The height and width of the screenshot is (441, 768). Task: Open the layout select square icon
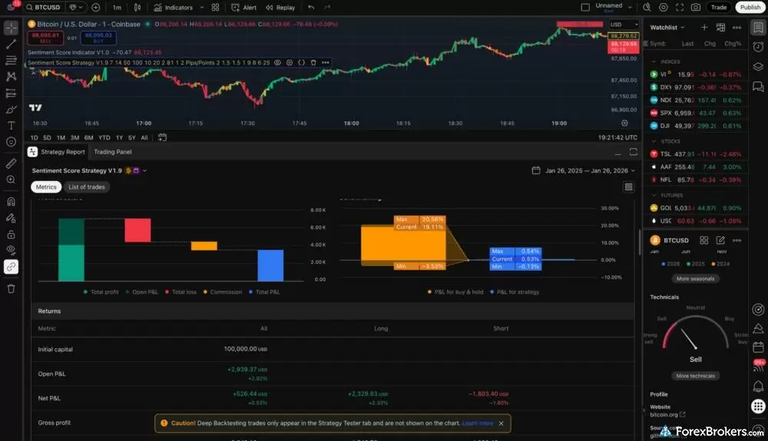[x=584, y=8]
